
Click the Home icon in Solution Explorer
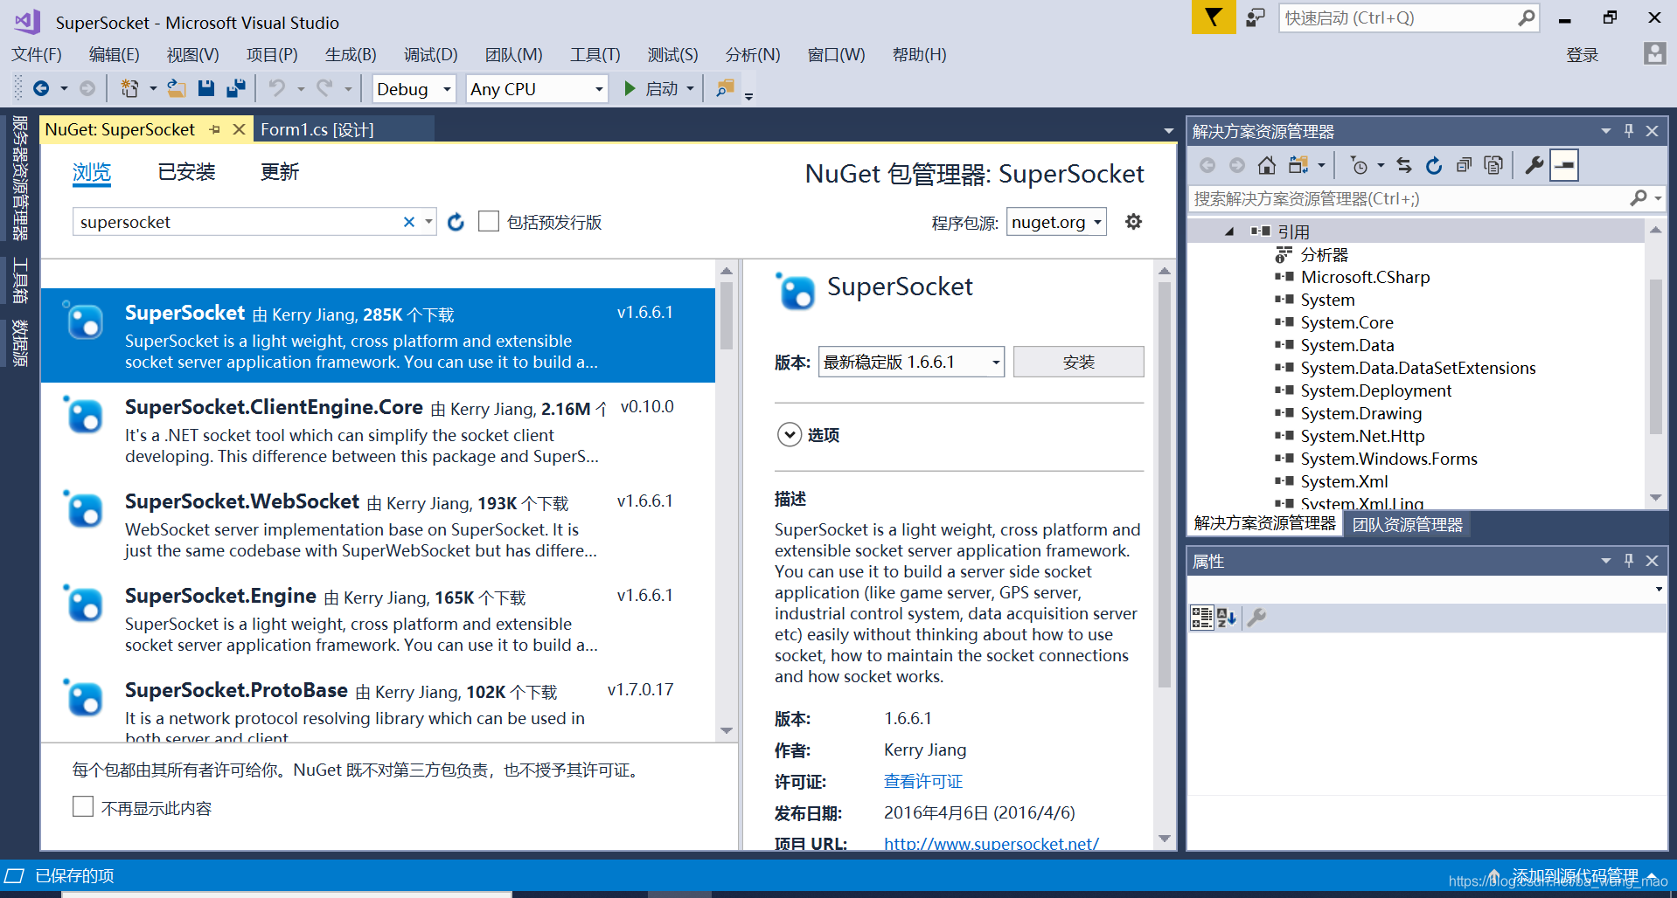point(1266,164)
